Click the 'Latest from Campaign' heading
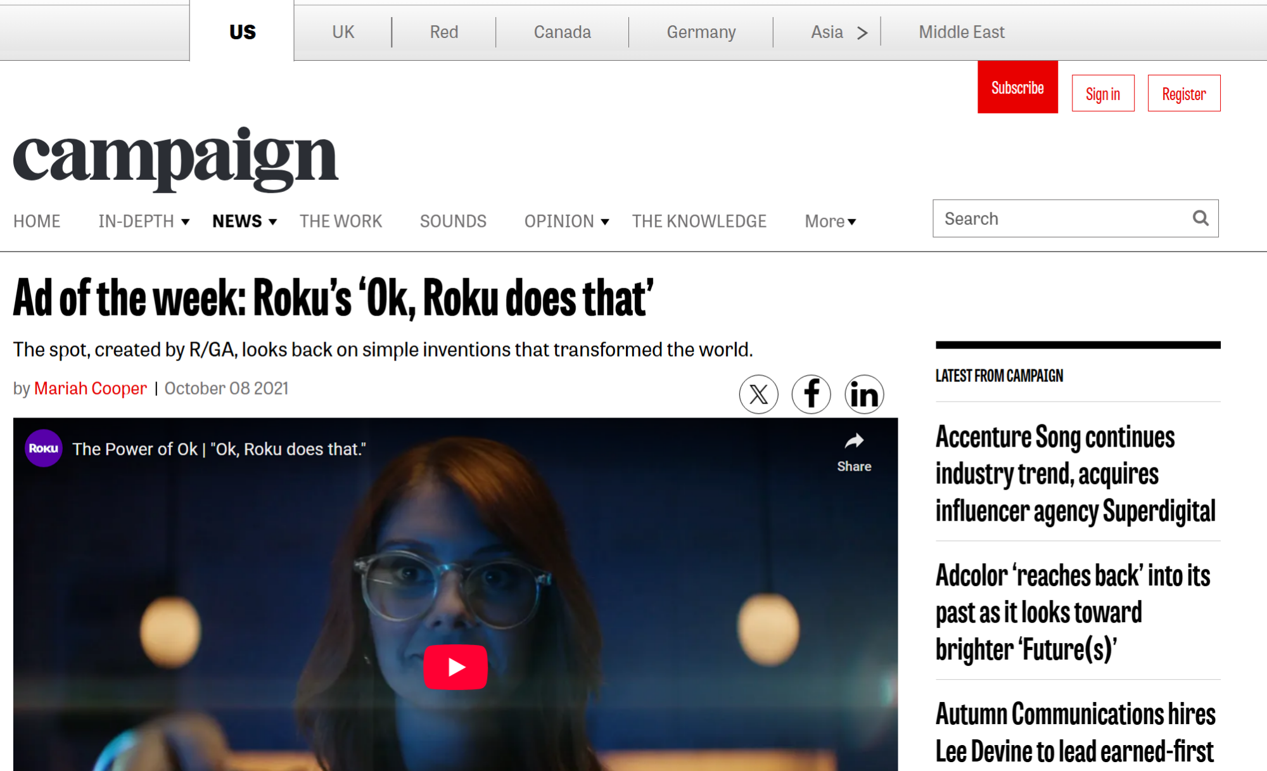 tap(999, 376)
